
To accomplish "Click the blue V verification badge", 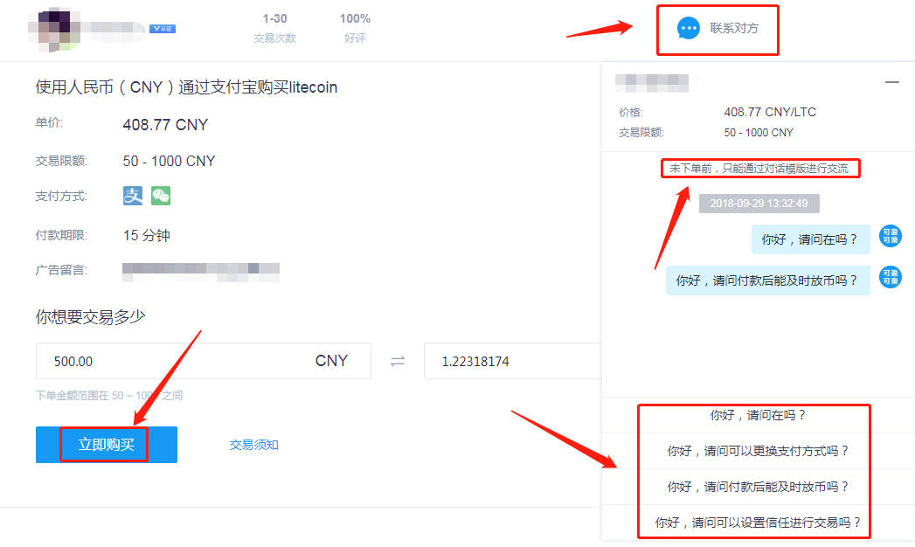I will (x=163, y=29).
